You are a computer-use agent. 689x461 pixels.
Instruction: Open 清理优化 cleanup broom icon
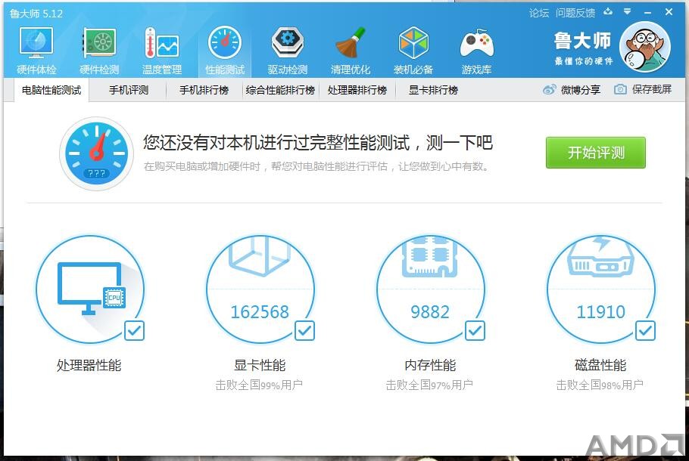(x=351, y=50)
